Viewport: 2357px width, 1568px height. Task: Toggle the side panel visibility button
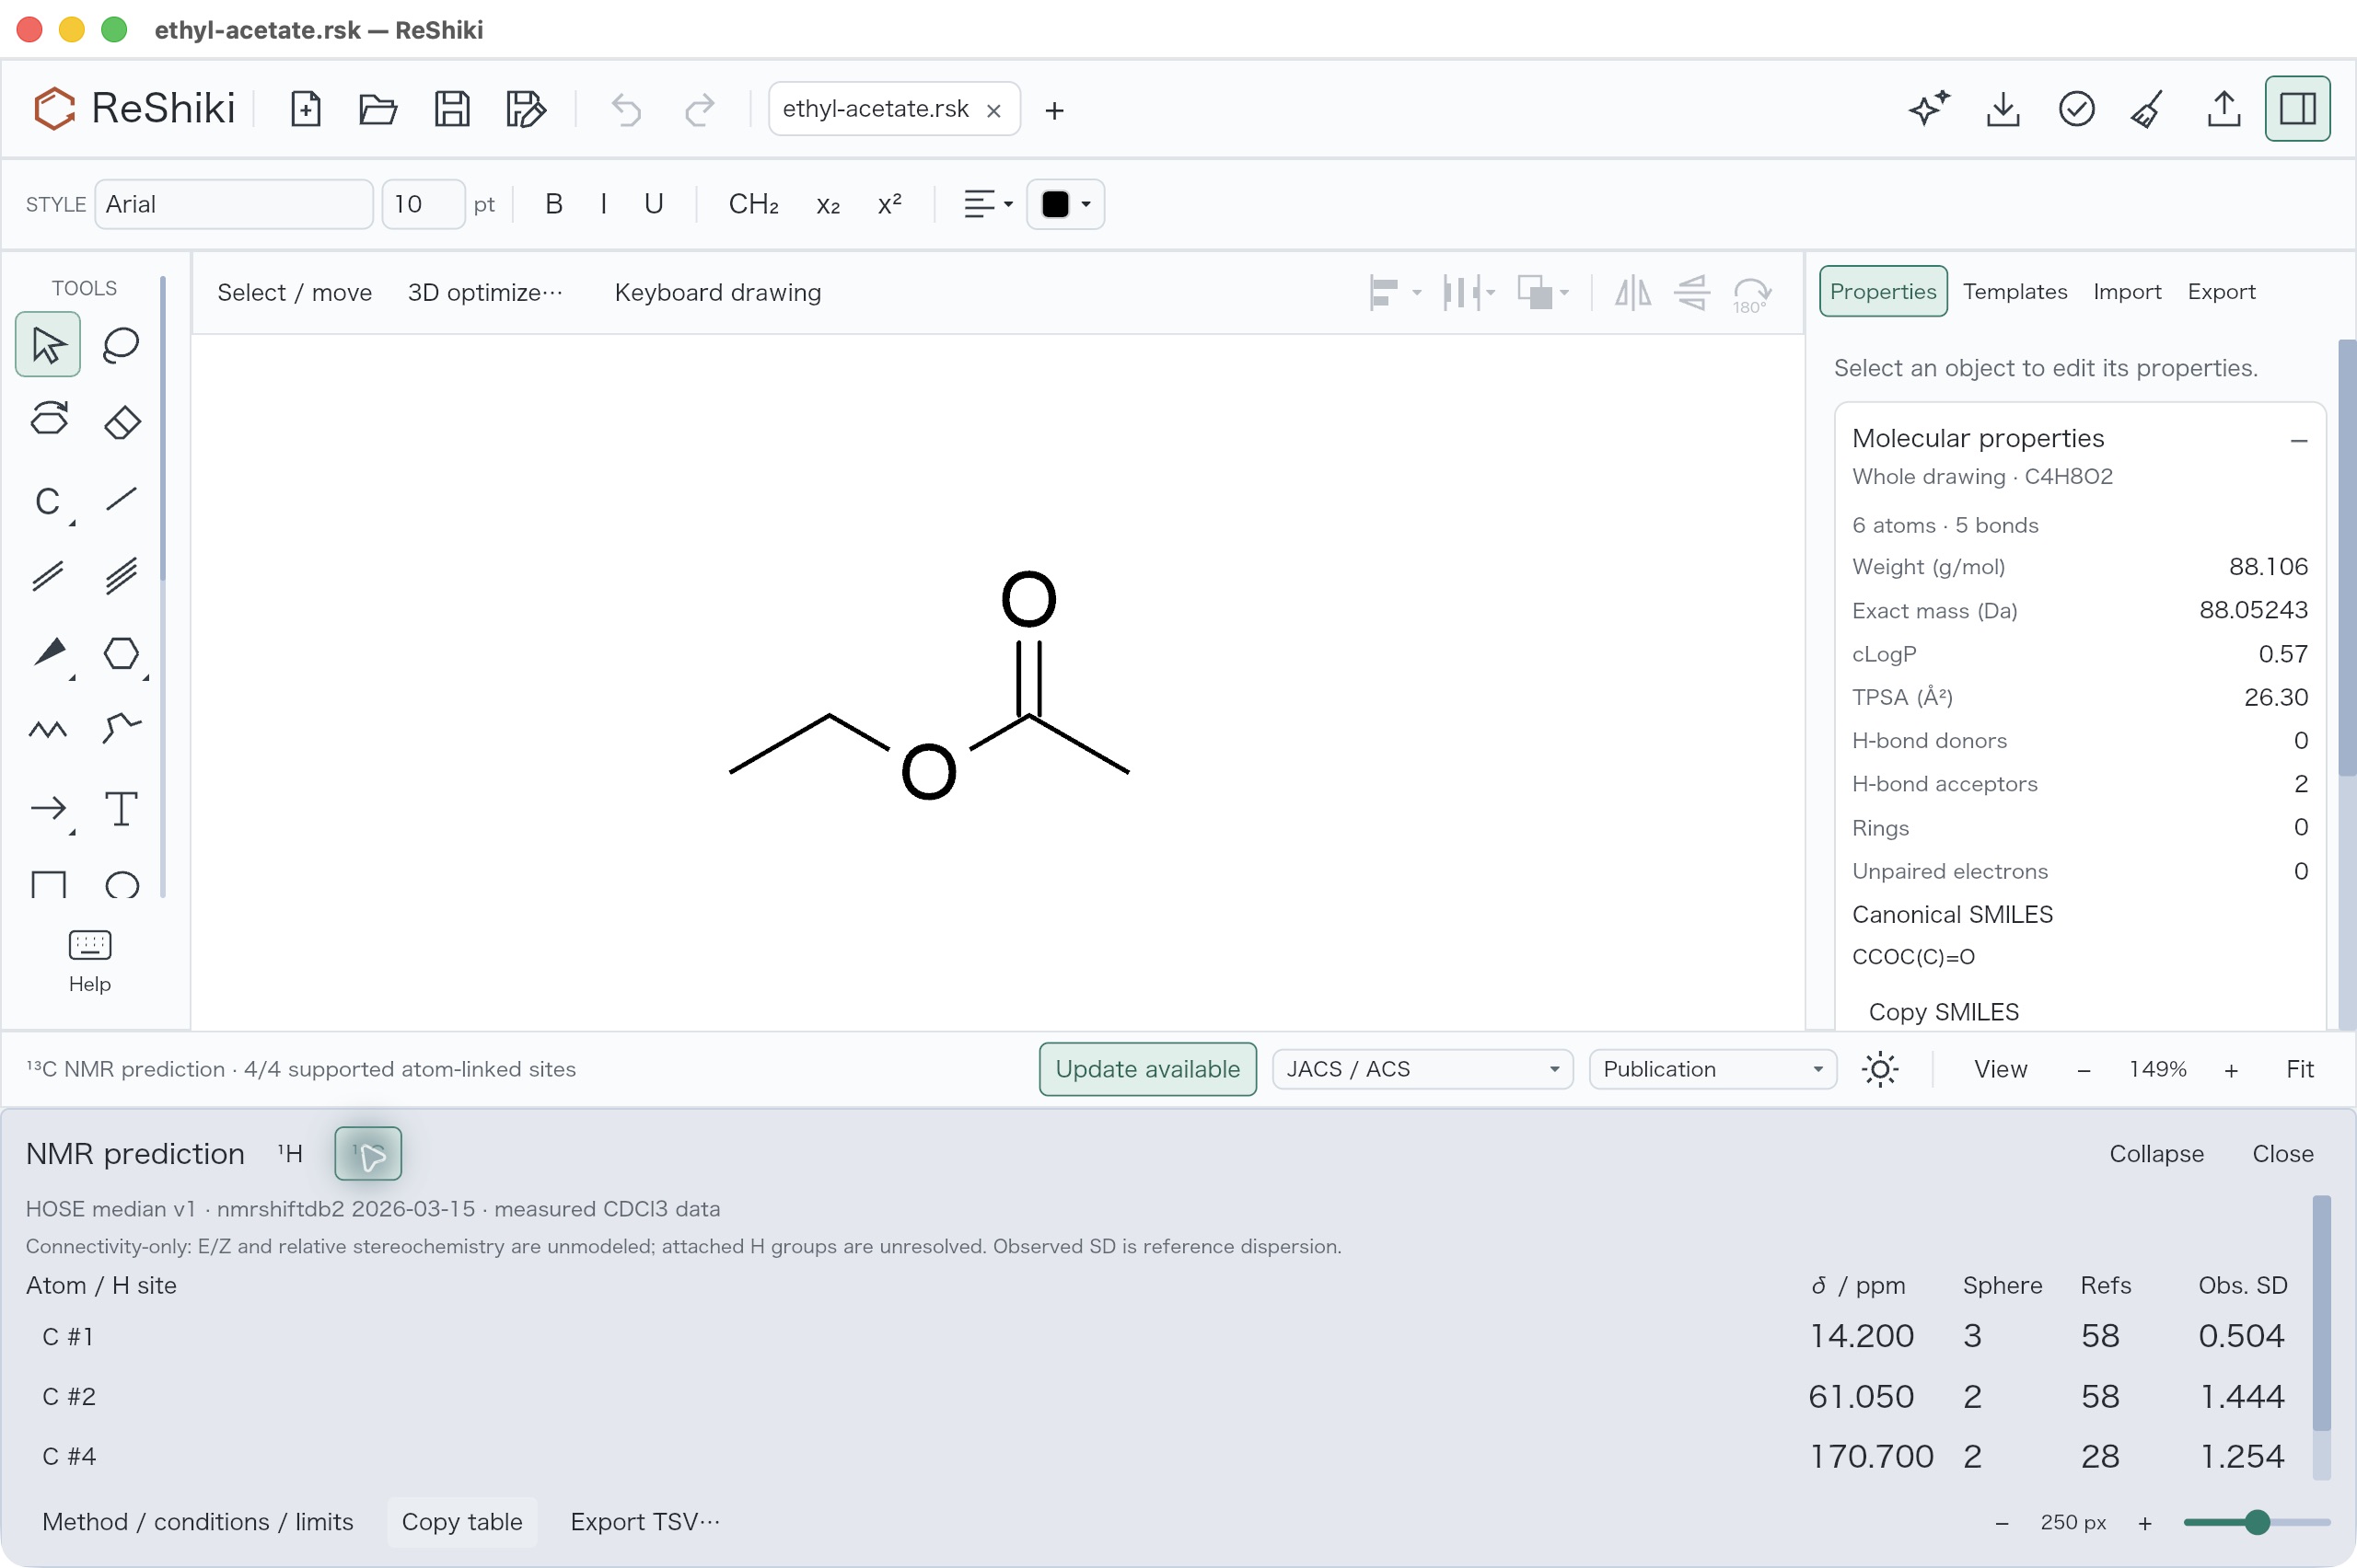pyautogui.click(x=2298, y=108)
